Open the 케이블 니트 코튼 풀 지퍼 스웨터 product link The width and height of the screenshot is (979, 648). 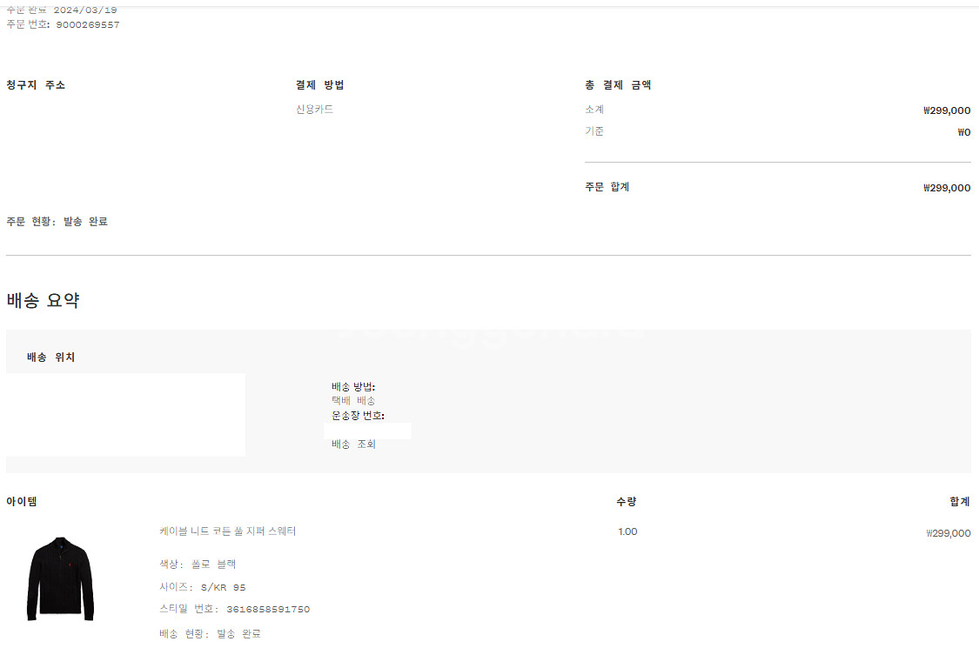(x=228, y=531)
